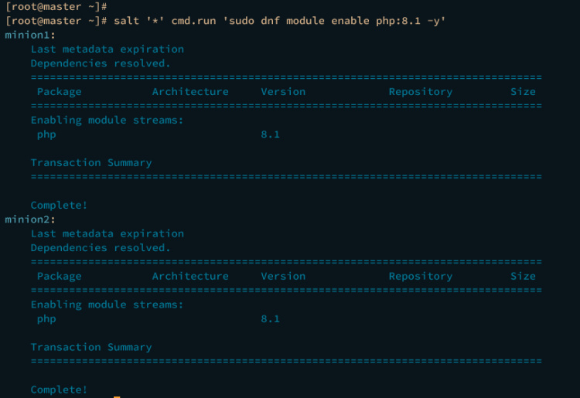Click the Architecture column header for minion1
Viewport: 580px width, 398px height.
(x=190, y=91)
